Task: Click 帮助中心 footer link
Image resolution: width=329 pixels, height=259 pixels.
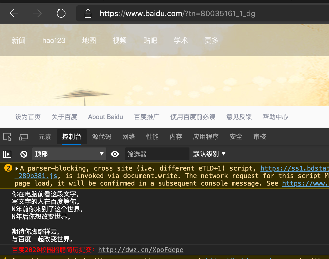Action: [x=276, y=117]
